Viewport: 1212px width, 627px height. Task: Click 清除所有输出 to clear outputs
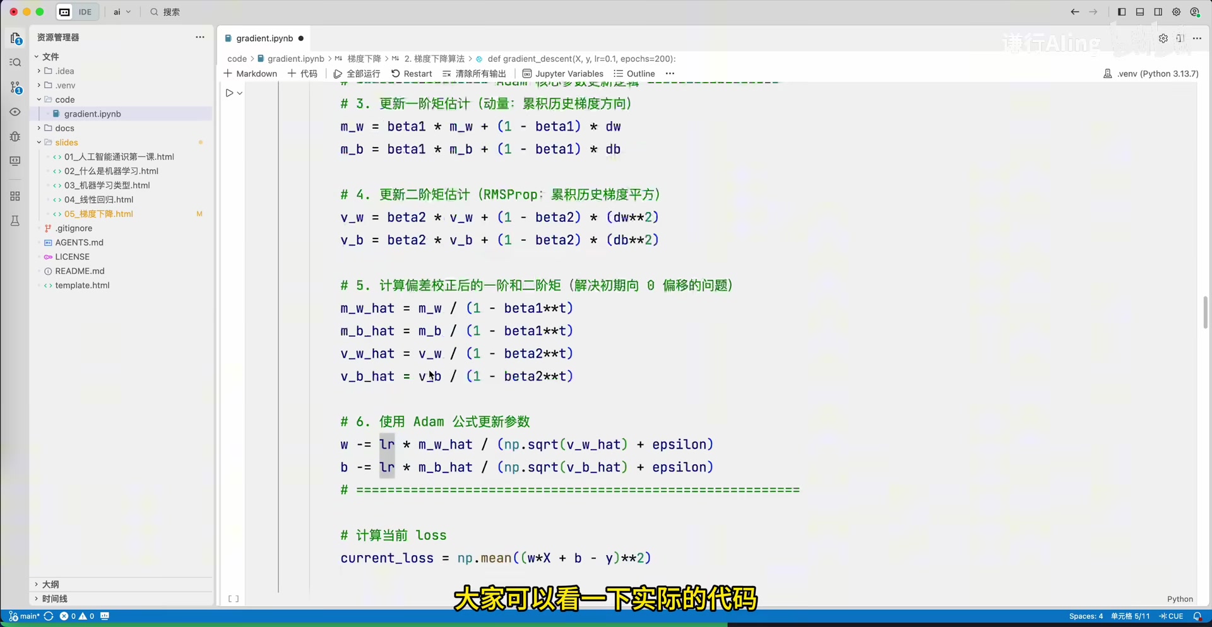pos(475,74)
